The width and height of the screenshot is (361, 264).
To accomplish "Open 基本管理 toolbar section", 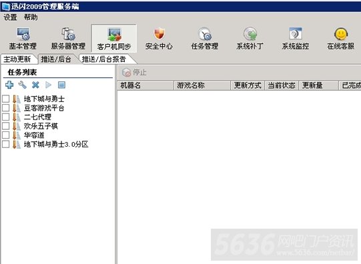I will click(x=23, y=39).
